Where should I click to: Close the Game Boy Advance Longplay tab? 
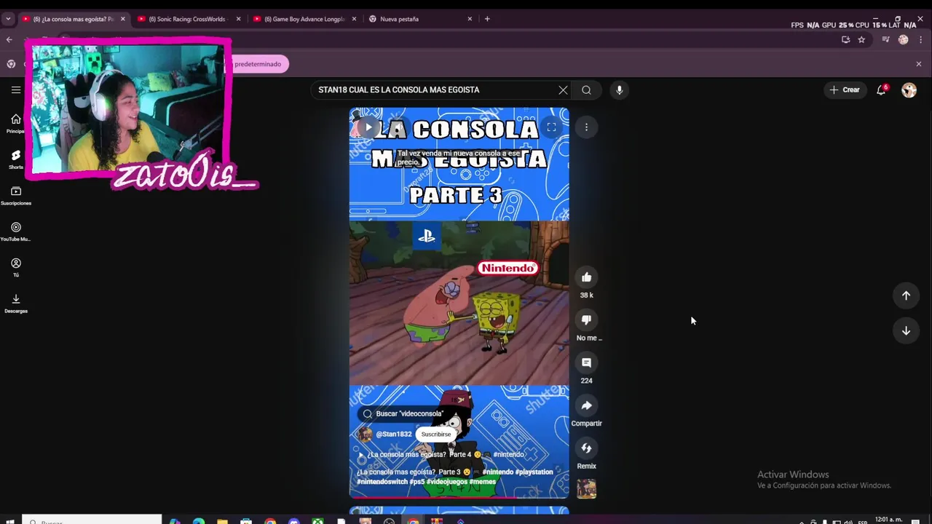coord(354,19)
